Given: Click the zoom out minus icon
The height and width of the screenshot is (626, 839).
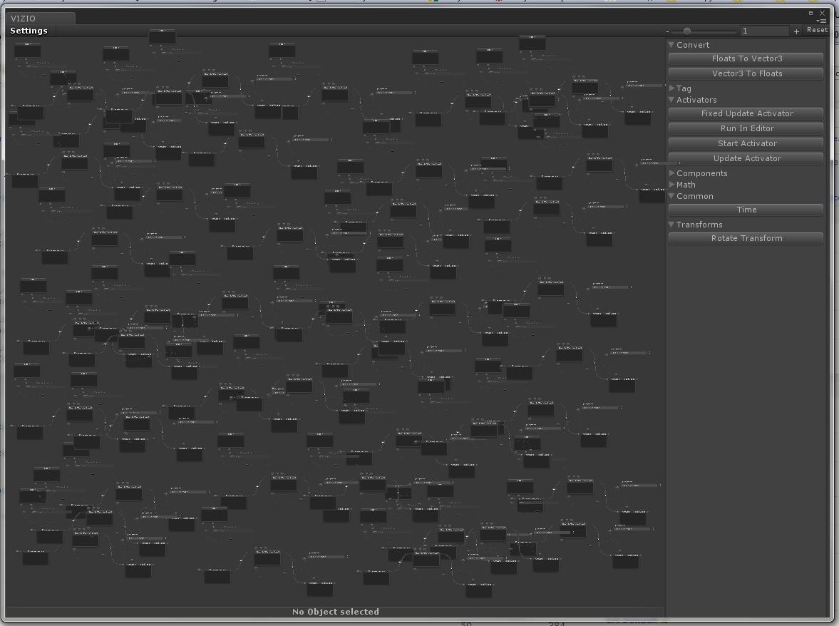Looking at the screenshot, I should pyautogui.click(x=667, y=31).
